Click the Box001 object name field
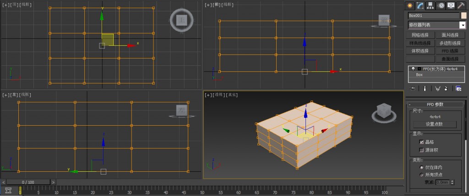This screenshot has width=469, height=196. 433,16
